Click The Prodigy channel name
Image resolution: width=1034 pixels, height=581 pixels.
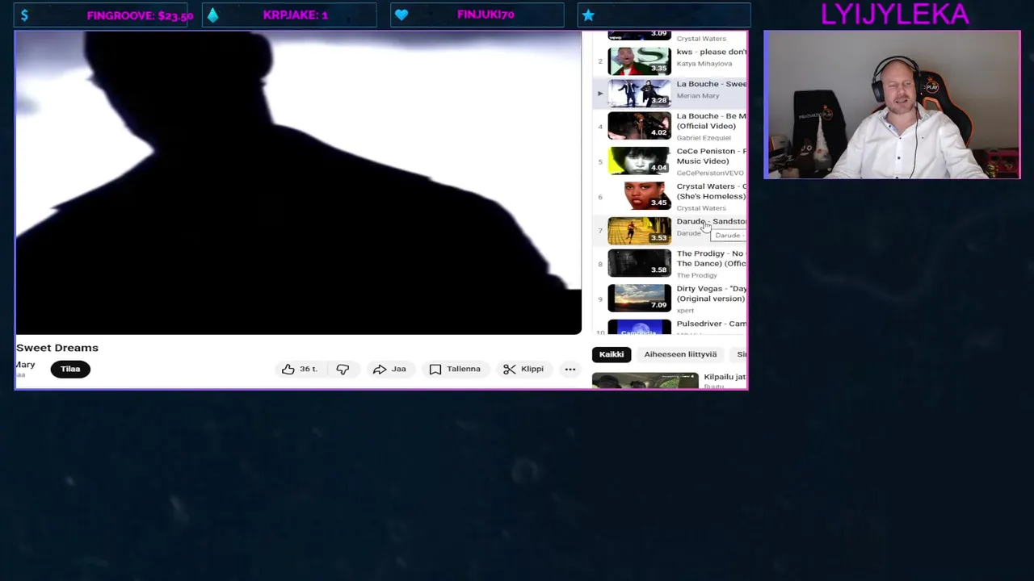pos(697,275)
